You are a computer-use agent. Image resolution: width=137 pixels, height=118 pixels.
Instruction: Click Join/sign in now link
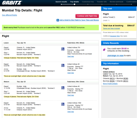(115, 56)
